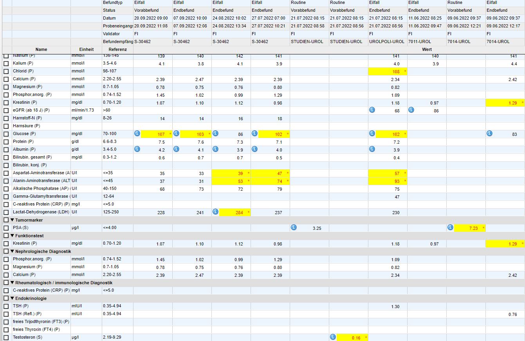
Task: Click info icon next to eGFR value 68
Action: 372,110
